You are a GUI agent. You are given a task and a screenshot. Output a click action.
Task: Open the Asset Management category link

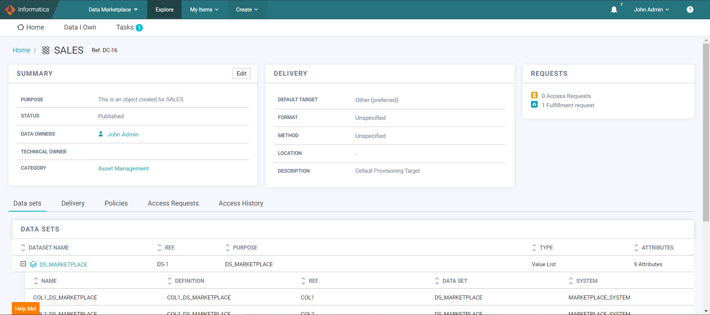click(124, 169)
